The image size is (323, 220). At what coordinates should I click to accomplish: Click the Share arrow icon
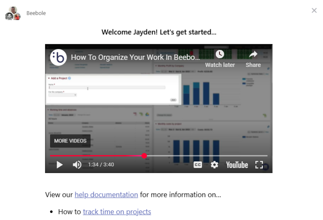[x=253, y=54]
